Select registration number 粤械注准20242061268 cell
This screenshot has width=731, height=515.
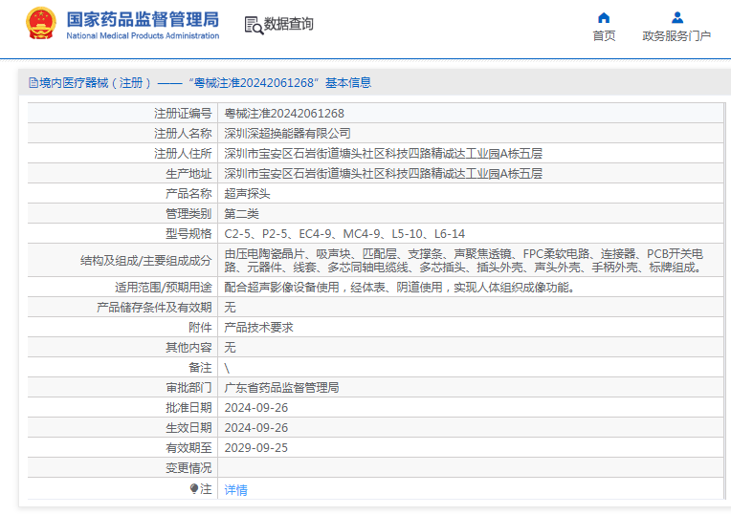tap(284, 114)
